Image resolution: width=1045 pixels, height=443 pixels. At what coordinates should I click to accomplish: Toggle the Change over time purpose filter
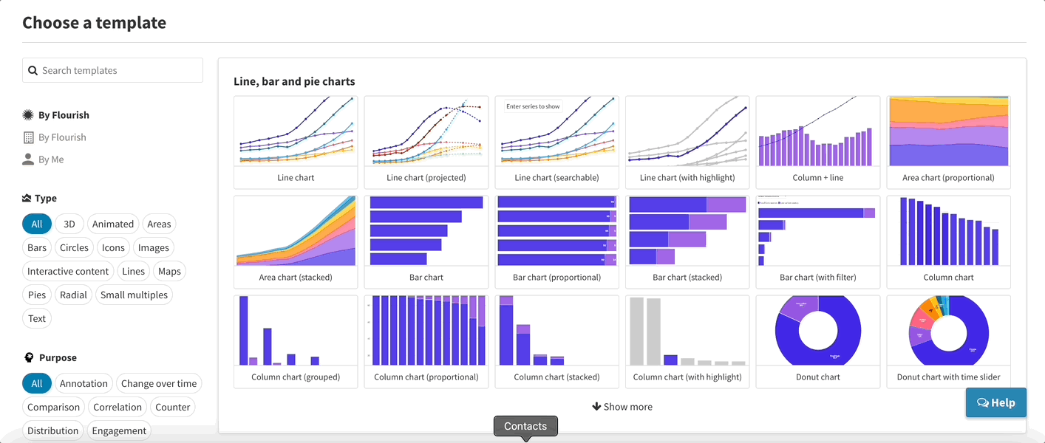[159, 384]
